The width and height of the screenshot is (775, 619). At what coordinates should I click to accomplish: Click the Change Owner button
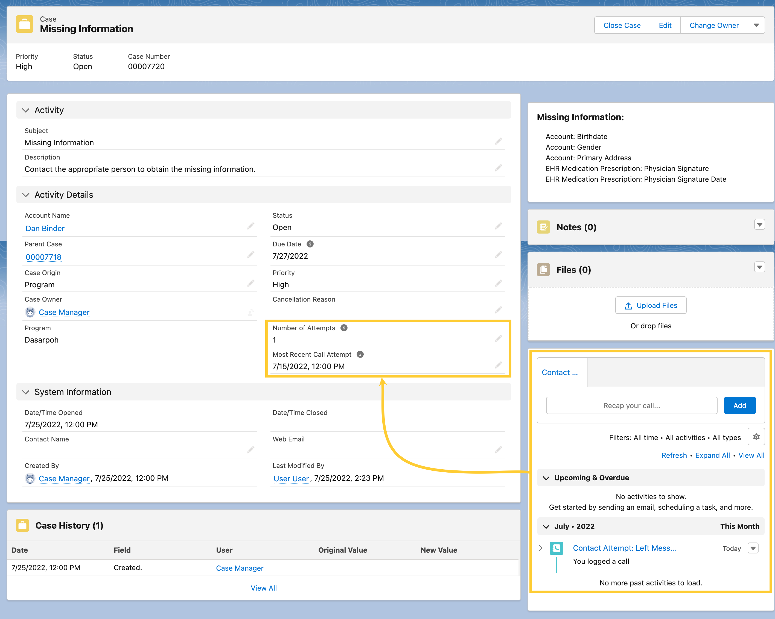[714, 25]
